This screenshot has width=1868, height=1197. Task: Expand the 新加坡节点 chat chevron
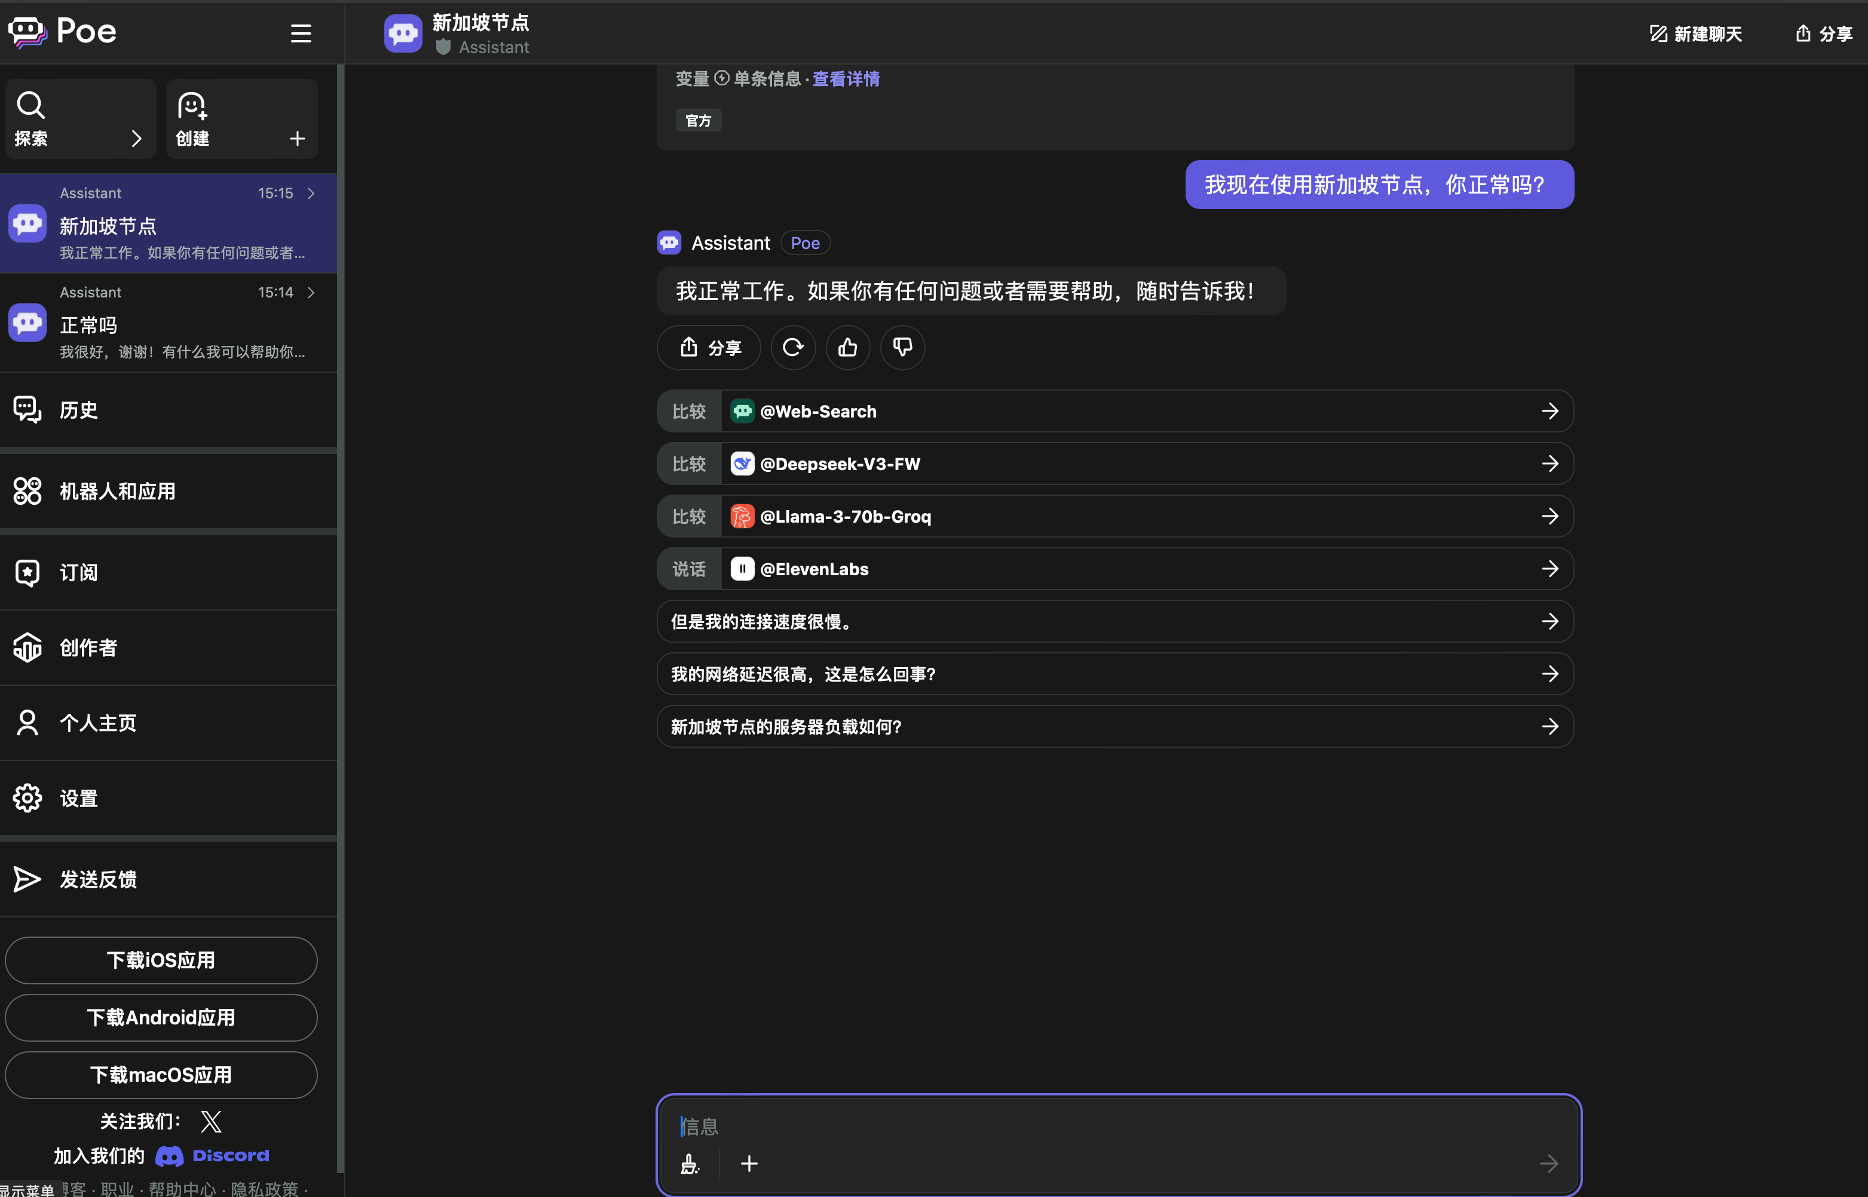coord(311,194)
